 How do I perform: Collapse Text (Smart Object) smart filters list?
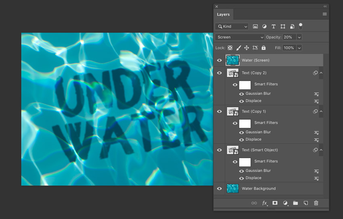click(321, 150)
